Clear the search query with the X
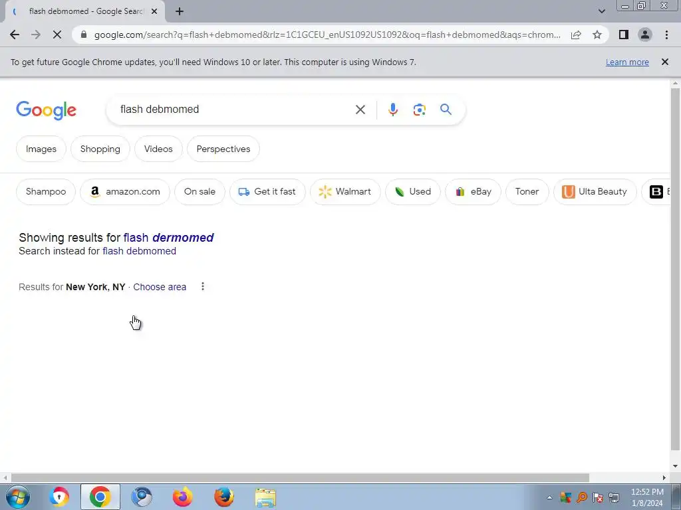Image resolution: width=681 pixels, height=510 pixels. (360, 110)
